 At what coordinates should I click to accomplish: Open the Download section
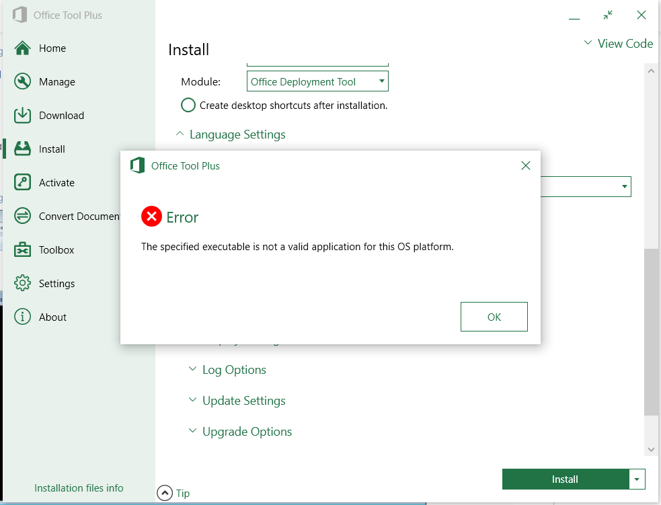click(62, 116)
